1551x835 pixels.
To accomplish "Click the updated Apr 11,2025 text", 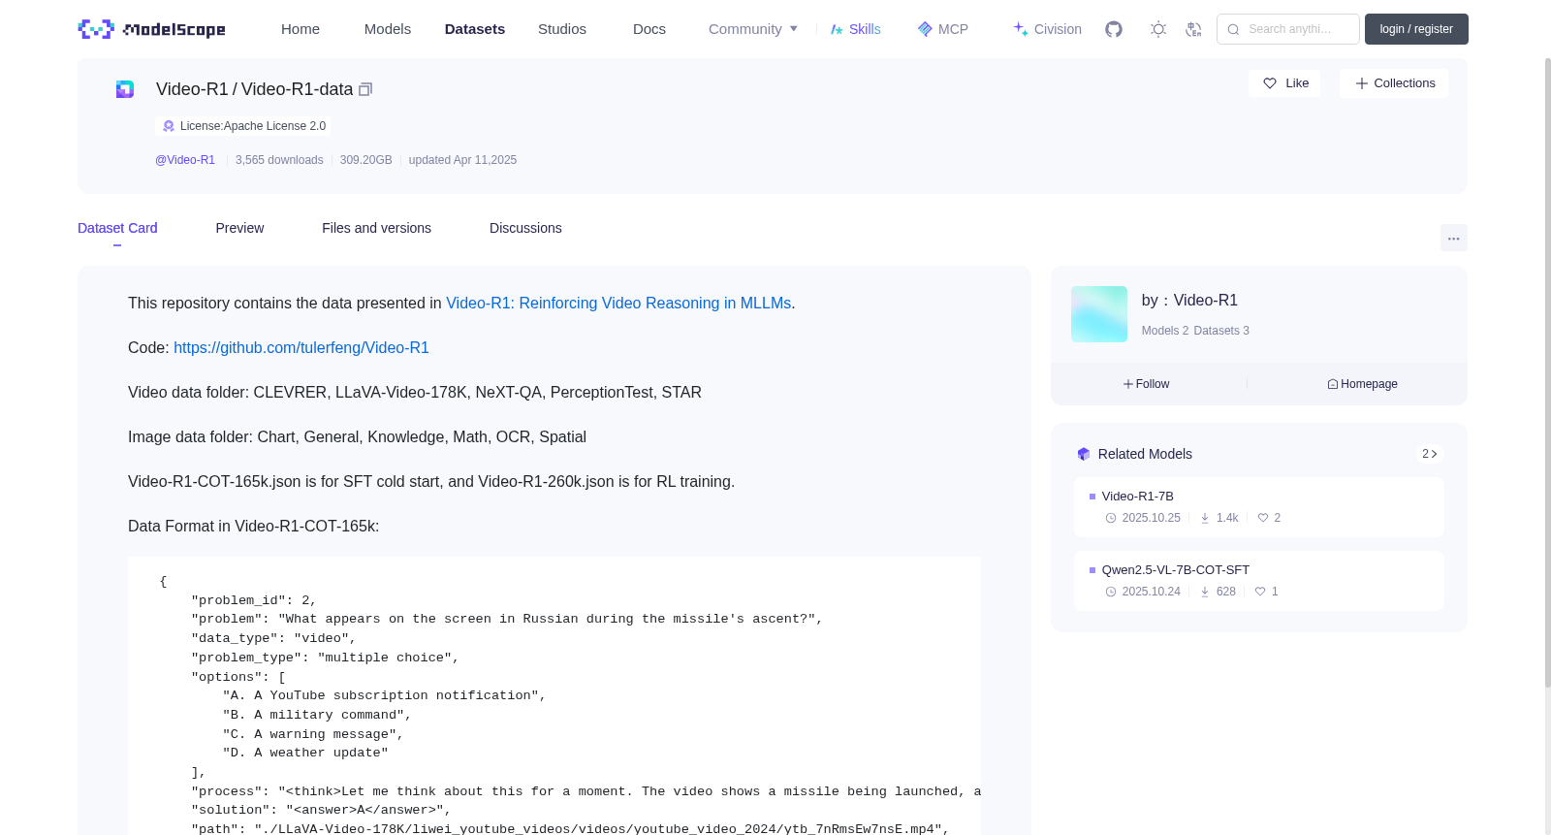I will click(x=462, y=160).
